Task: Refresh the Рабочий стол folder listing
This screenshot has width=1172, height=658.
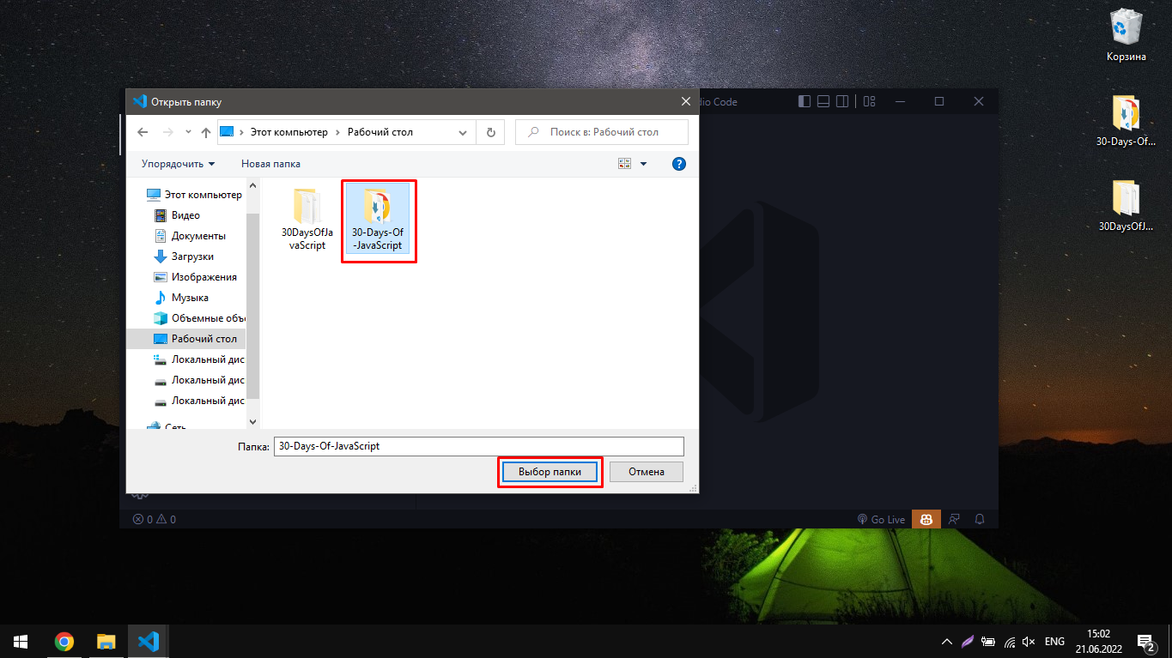Action: pos(490,132)
